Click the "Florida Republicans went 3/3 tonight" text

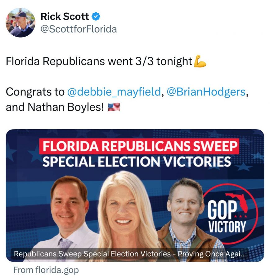pos(99,61)
